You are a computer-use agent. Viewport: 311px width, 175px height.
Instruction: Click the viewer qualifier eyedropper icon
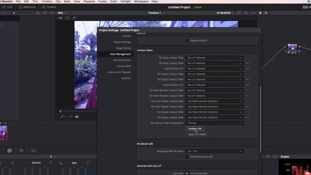(62, 117)
